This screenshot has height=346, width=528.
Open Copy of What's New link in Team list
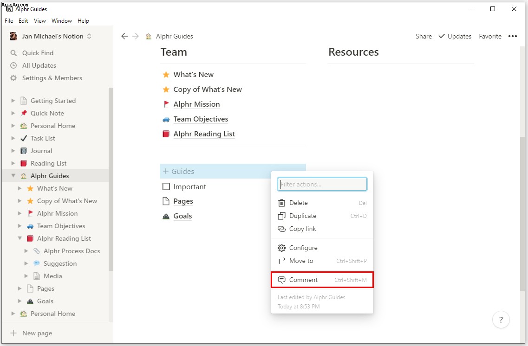click(x=208, y=90)
